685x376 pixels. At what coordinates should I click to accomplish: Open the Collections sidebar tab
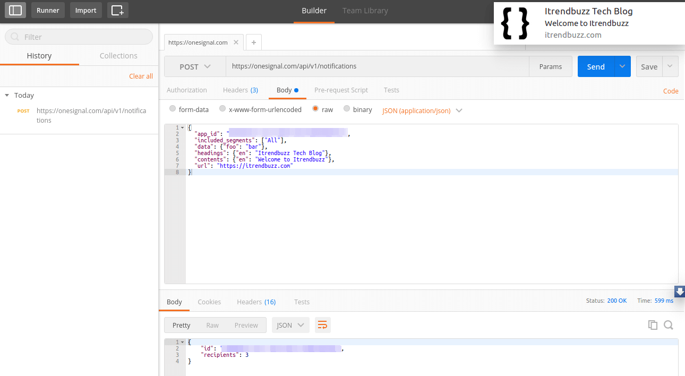click(118, 56)
